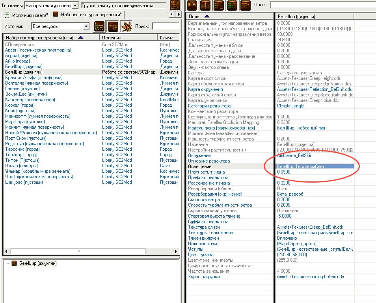
Task: Click the Climate:Jungle value
Action: [x=290, y=106]
